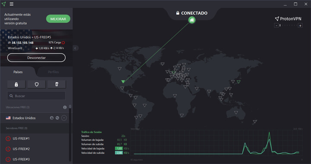Focus the Buscar search field
The image size is (311, 164).
click(x=36, y=96)
